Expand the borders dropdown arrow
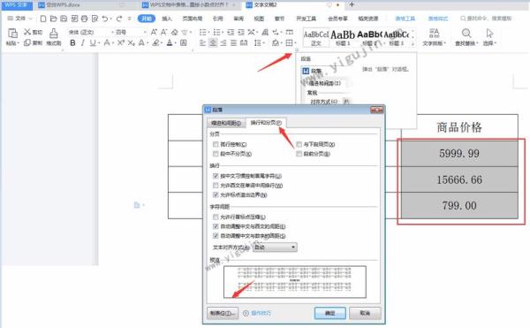This screenshot has width=530, height=328. (295, 43)
